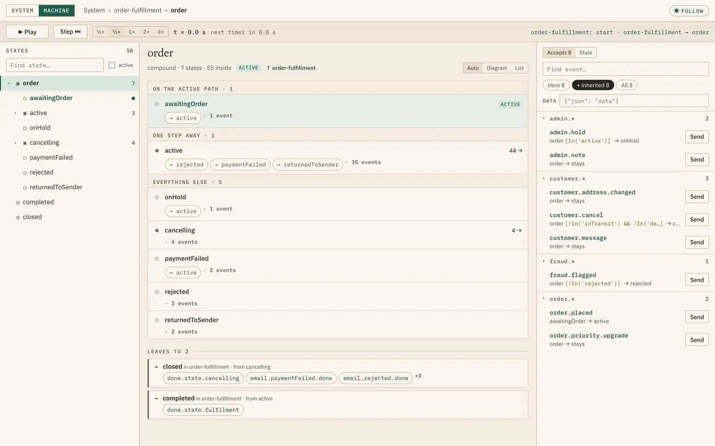Screen dimensions: 715x446
Task: Focus the Find event search field
Action: 626,69
